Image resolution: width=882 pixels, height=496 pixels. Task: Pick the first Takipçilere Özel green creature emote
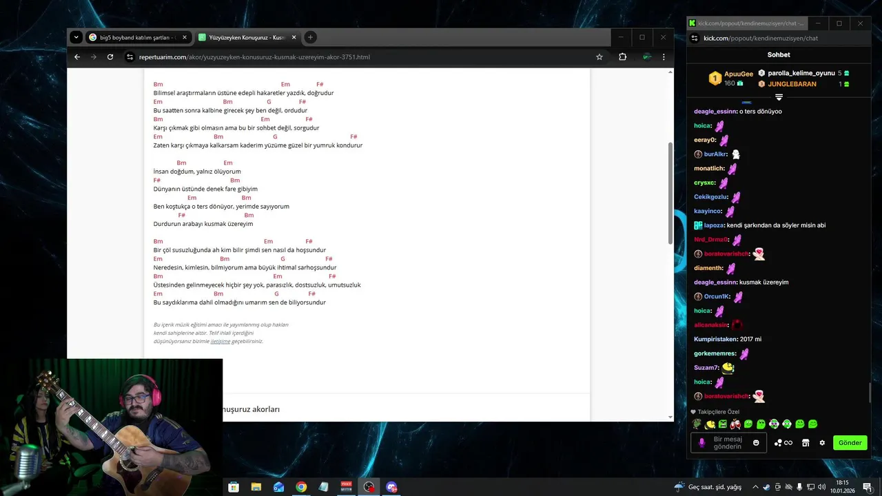pyautogui.click(x=697, y=424)
